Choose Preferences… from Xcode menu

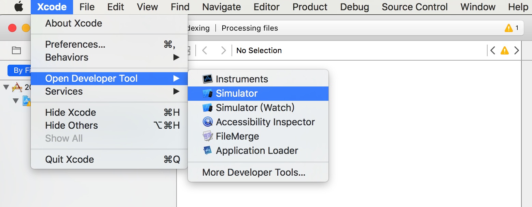75,44
